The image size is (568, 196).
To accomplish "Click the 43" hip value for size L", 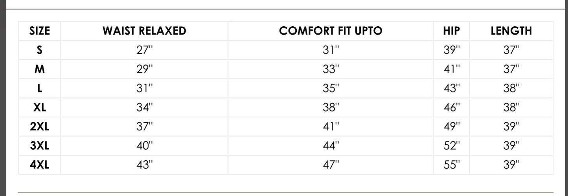I will (451, 88).
